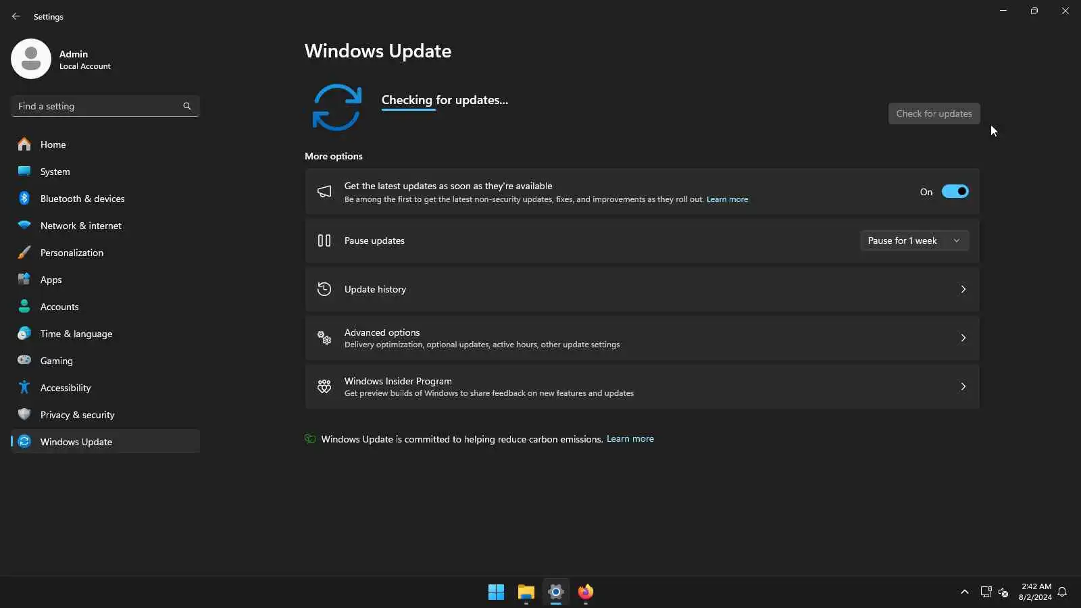The height and width of the screenshot is (608, 1081).
Task: Select Gaming label in sidebar
Action: click(56, 361)
